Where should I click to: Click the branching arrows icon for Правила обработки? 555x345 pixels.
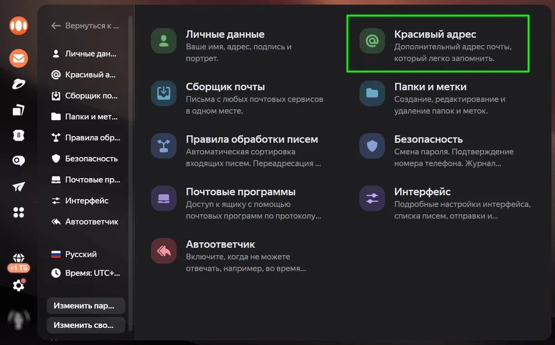(164, 146)
